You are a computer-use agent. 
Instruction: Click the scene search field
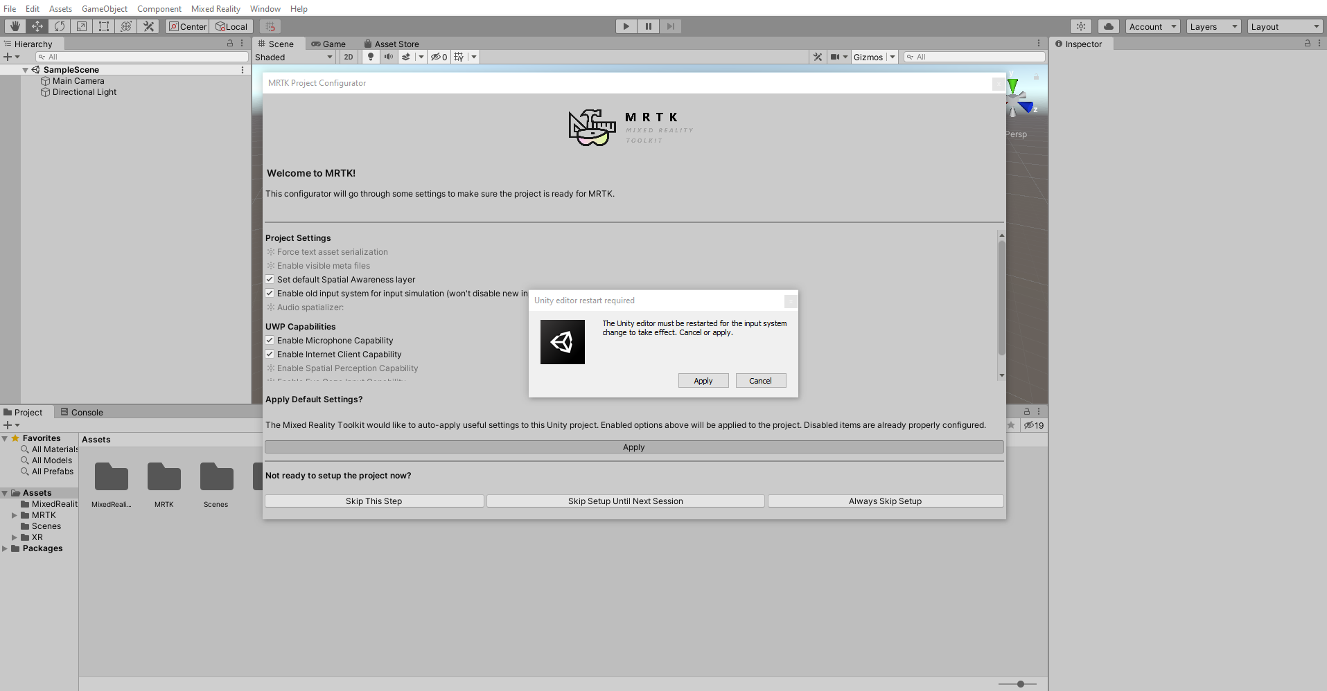tap(974, 57)
